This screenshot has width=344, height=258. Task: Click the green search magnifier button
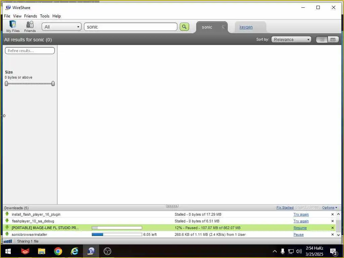pyautogui.click(x=184, y=27)
